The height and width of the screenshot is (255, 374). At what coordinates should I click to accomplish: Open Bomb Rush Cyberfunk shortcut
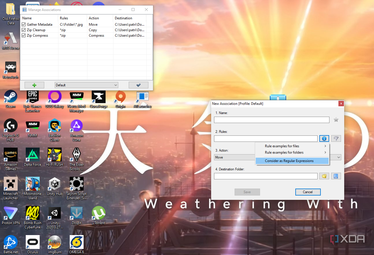click(33, 218)
